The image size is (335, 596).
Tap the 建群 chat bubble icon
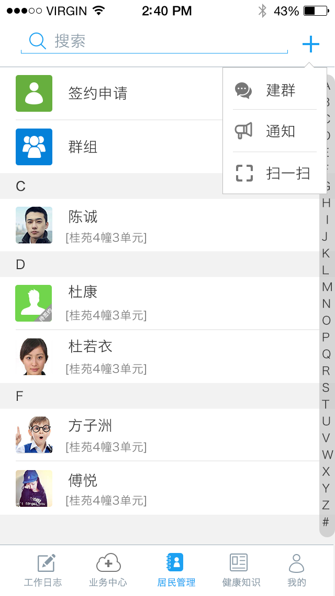pyautogui.click(x=243, y=90)
